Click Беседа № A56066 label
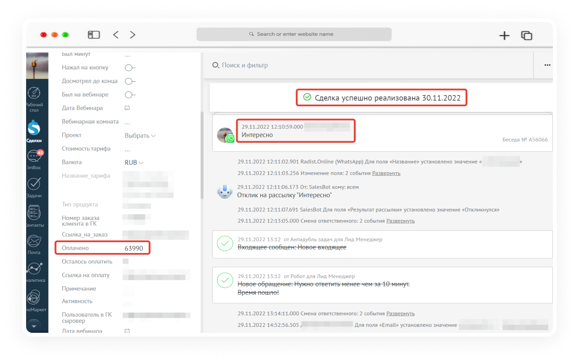This screenshot has width=579, height=363. click(525, 140)
